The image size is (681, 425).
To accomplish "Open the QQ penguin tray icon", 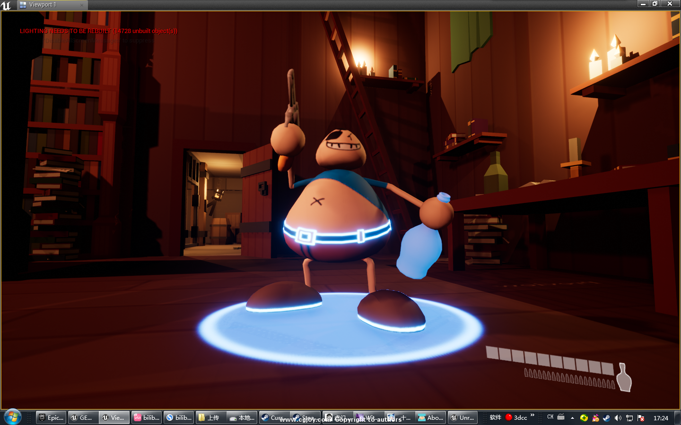I will pyautogui.click(x=595, y=418).
